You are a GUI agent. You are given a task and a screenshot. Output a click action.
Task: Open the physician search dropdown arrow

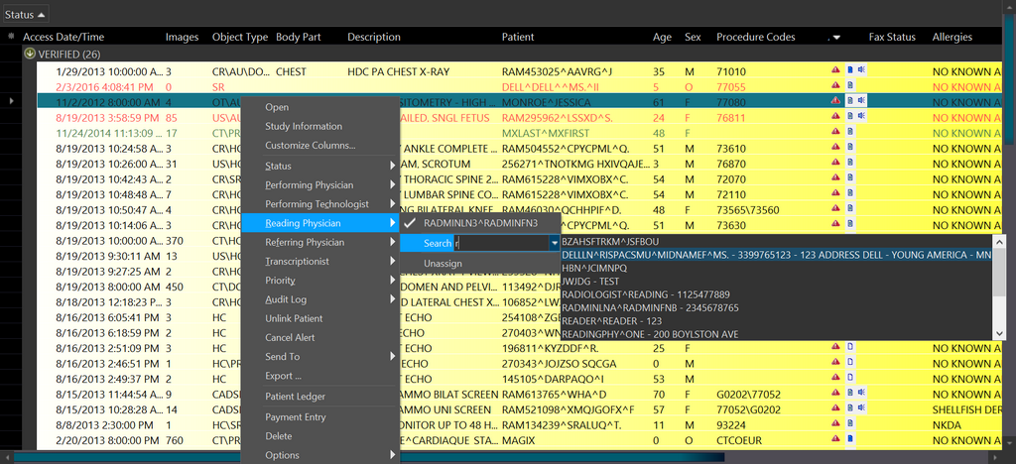click(555, 243)
